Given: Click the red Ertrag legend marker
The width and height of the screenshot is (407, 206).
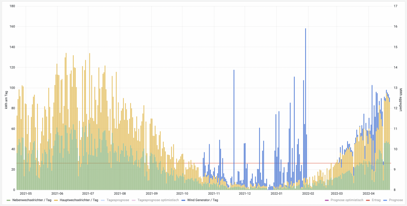Looking at the screenshot, I should pyautogui.click(x=368, y=200).
